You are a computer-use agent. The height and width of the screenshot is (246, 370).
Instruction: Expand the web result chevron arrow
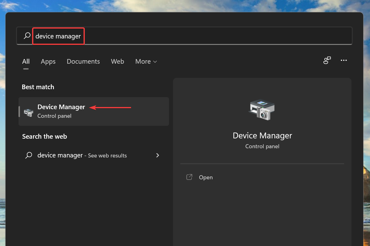(158, 155)
